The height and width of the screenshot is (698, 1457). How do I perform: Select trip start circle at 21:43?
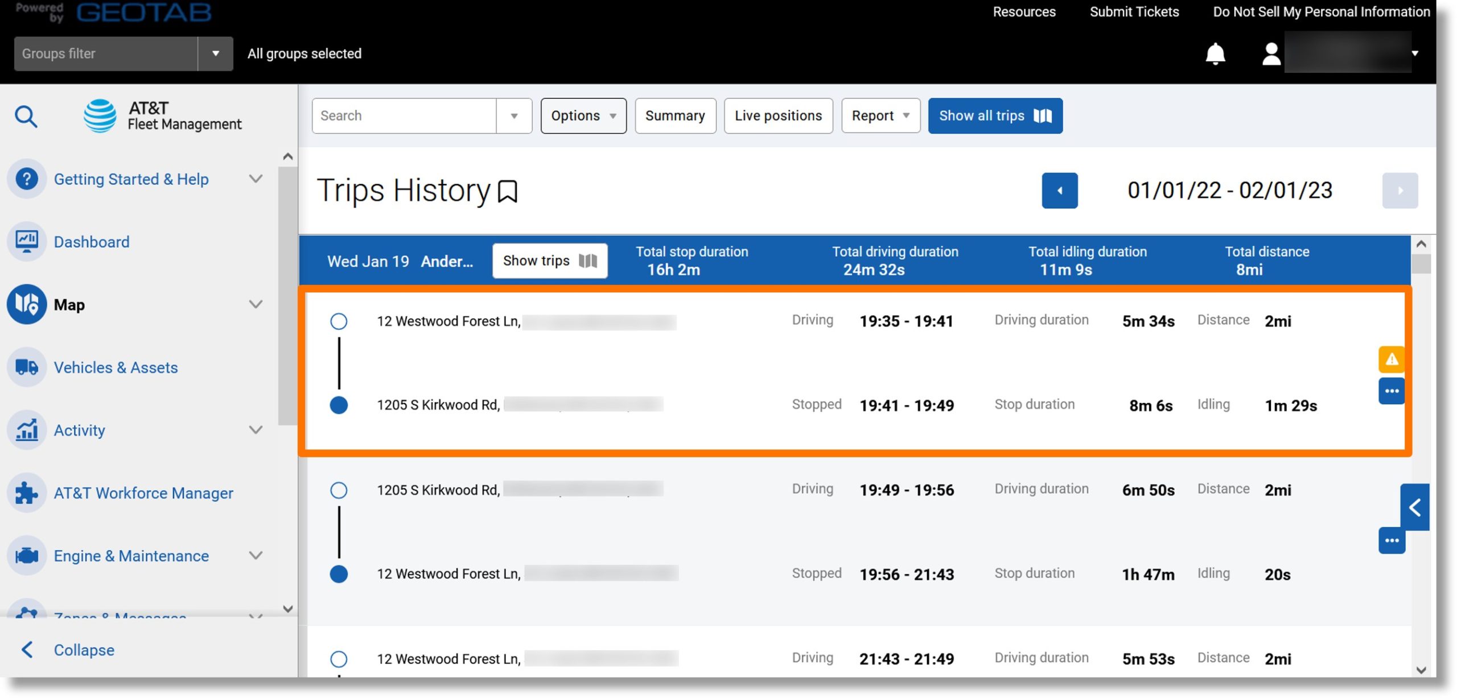point(339,659)
